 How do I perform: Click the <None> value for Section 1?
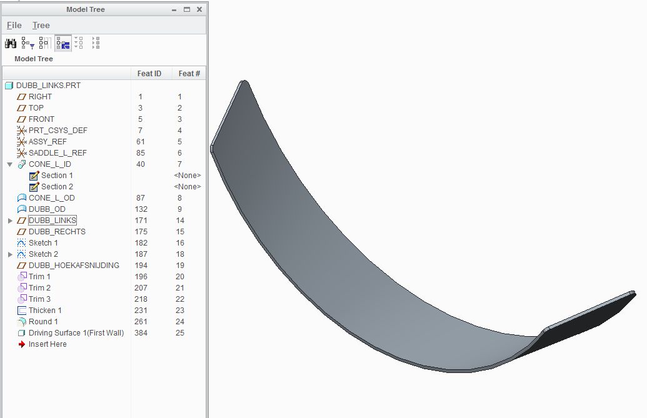click(188, 176)
